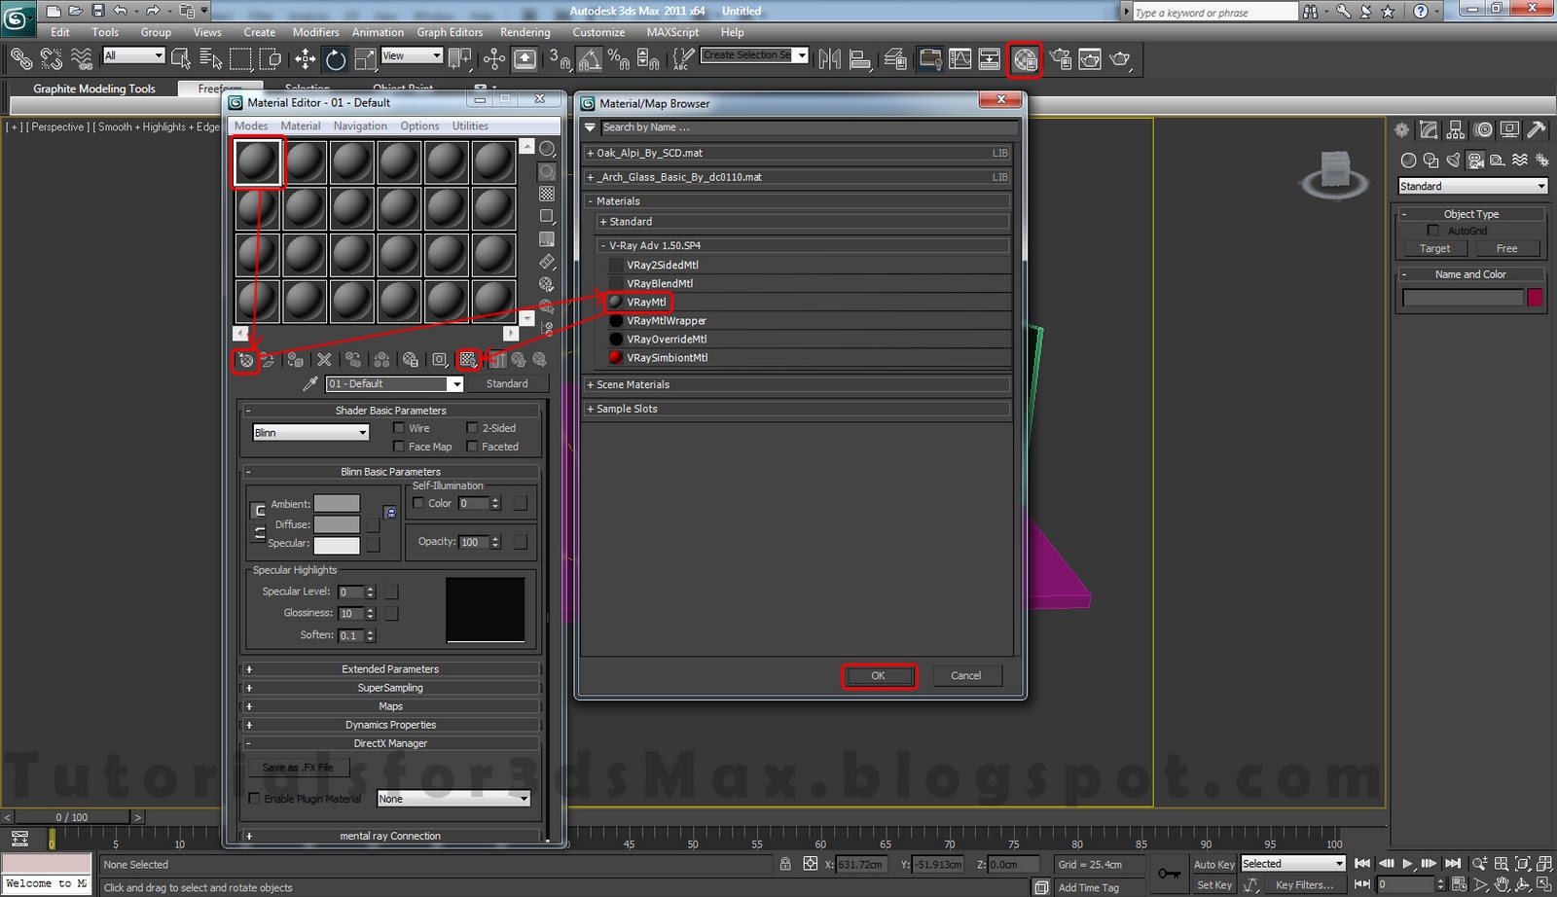Go to the start frame
The height and width of the screenshot is (897, 1557).
[x=1362, y=863]
